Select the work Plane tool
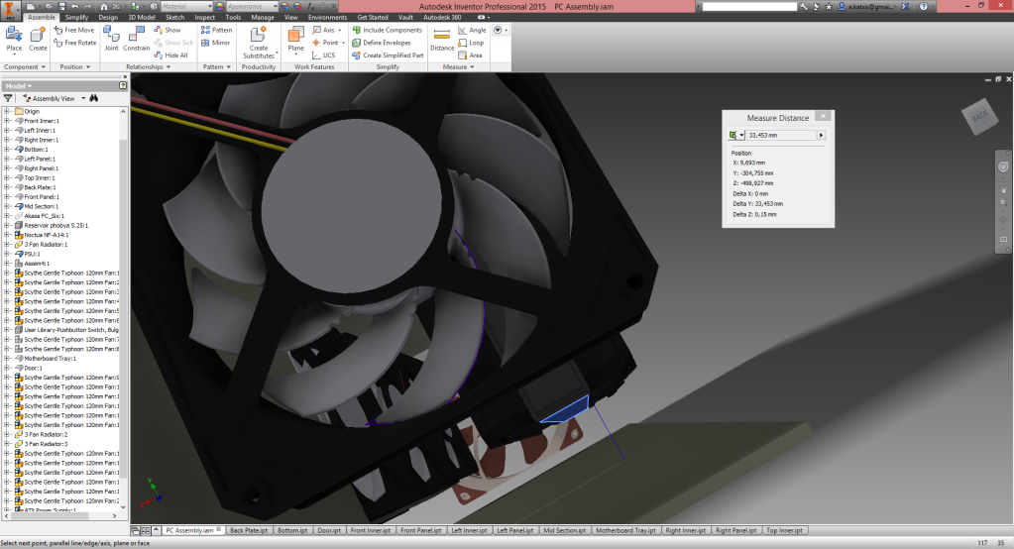Image resolution: width=1014 pixels, height=549 pixels. point(295,39)
